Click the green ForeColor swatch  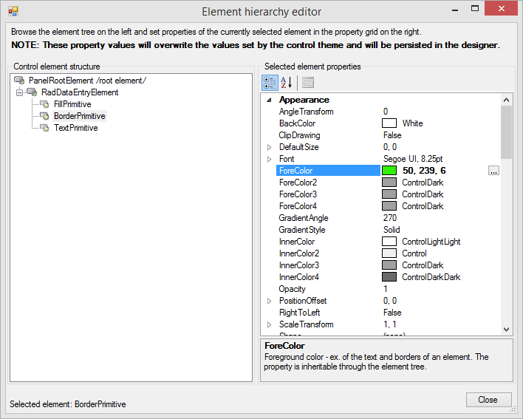(389, 171)
